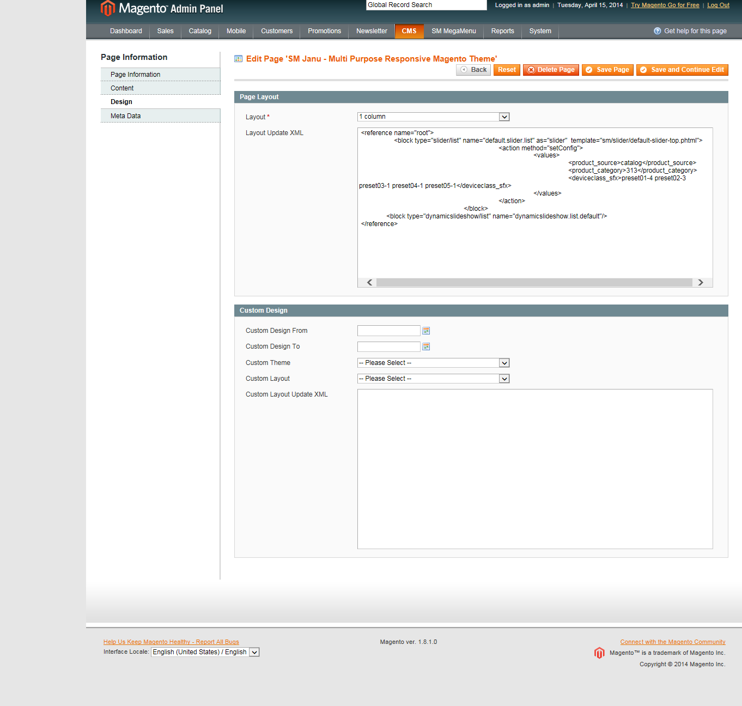The image size is (742, 706).
Task: Switch to Meta Data tab
Action: (161, 116)
